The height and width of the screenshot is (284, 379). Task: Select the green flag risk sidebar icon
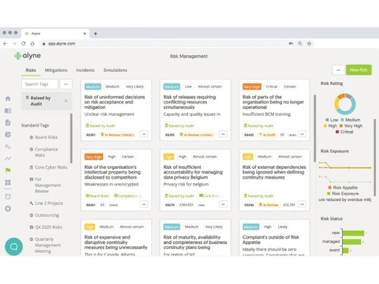8,170
